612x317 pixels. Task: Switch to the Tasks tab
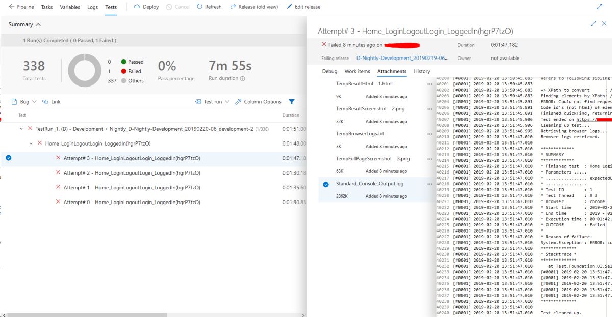[x=47, y=7]
